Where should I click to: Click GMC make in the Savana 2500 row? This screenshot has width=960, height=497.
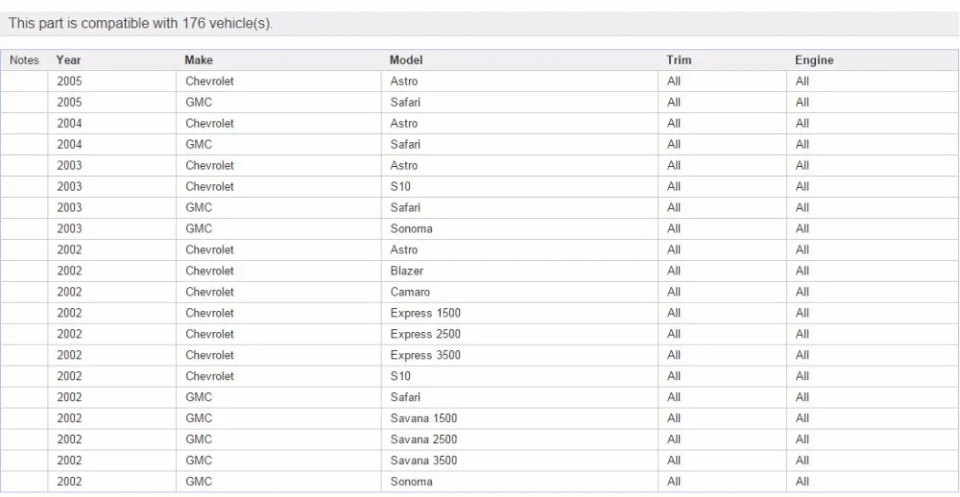pos(199,439)
